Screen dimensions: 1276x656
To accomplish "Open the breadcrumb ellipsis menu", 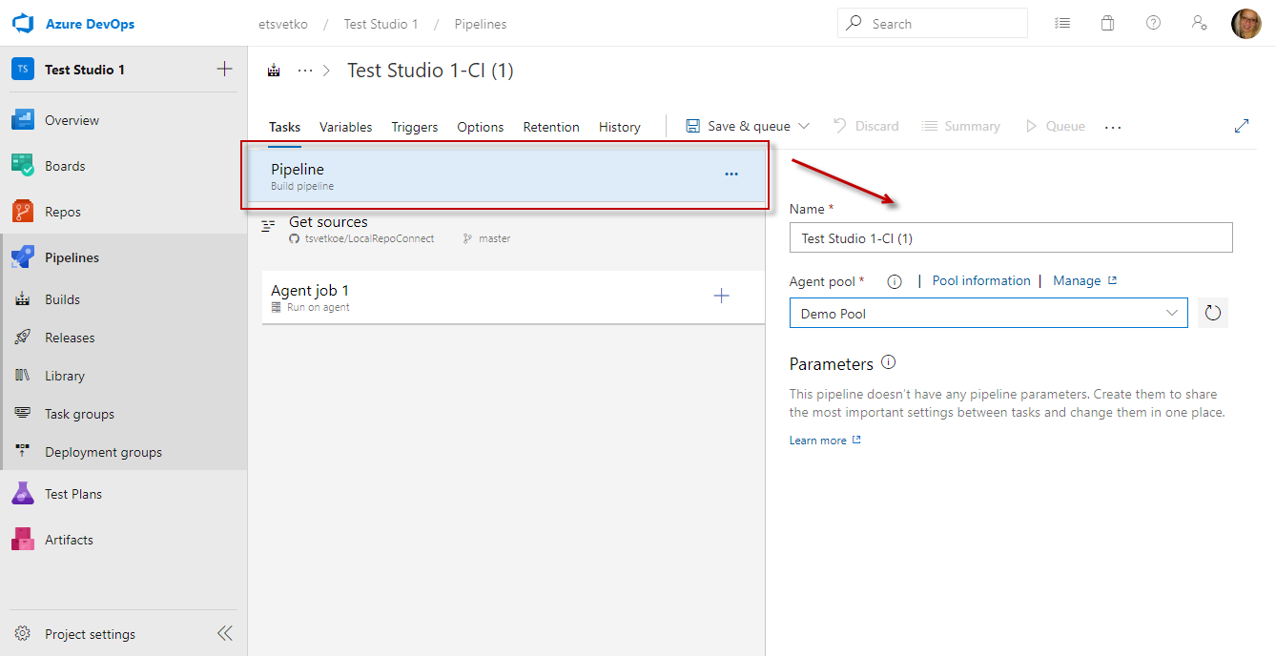I will pos(305,71).
